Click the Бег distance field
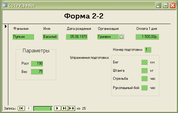 click(x=145, y=62)
